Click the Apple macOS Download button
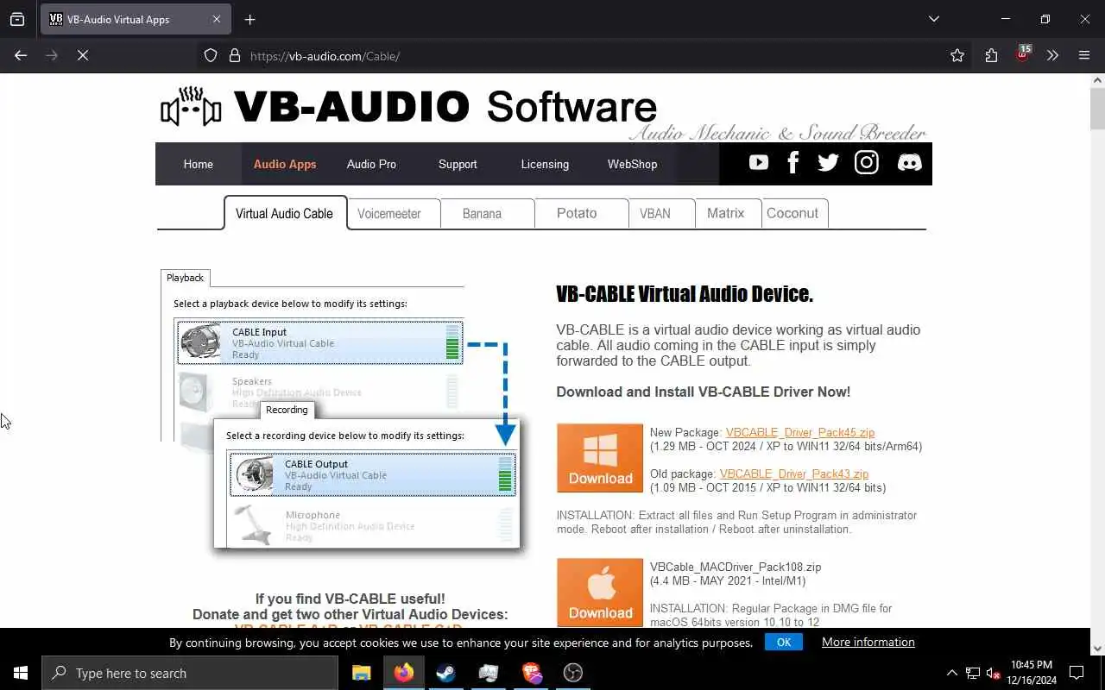Viewport: 1105px width, 690px height. [x=600, y=592]
